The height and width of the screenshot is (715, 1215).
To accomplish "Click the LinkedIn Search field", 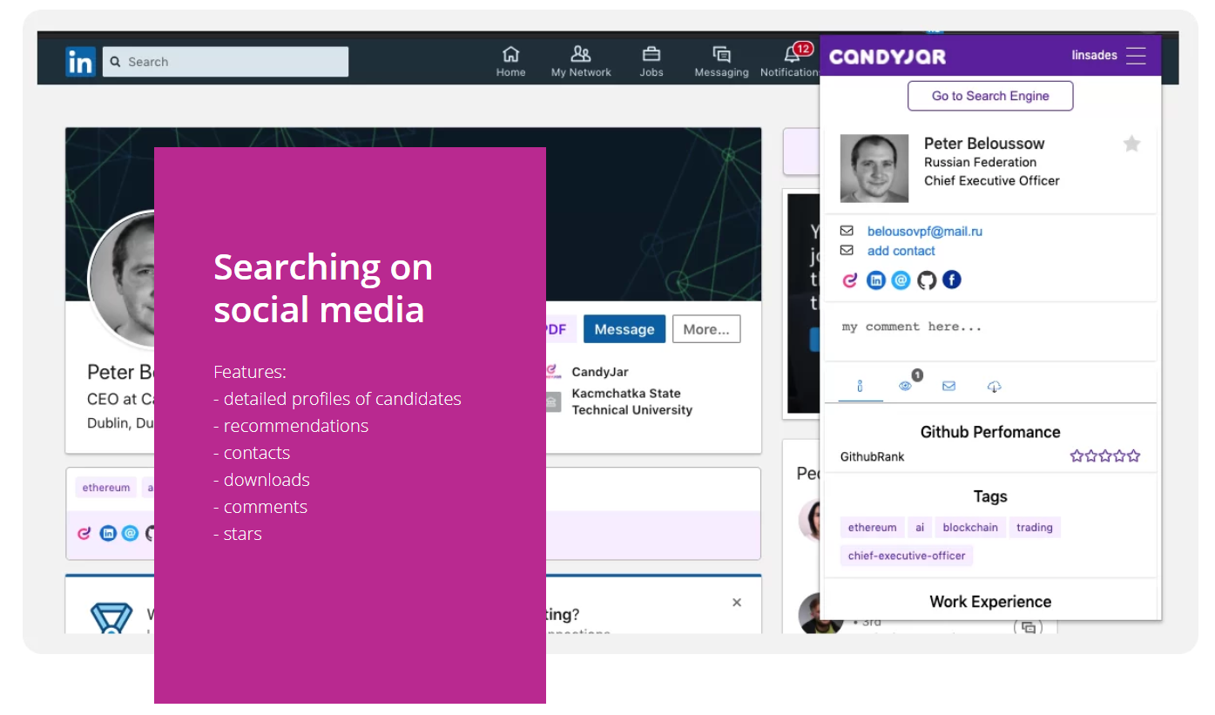I will click(226, 62).
